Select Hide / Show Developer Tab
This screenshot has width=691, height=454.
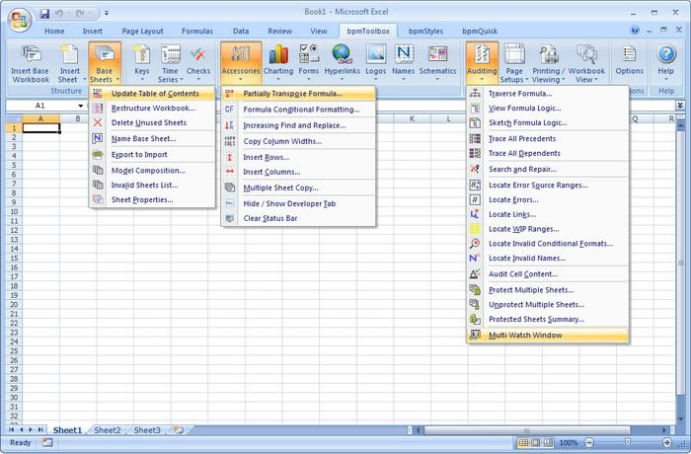coord(298,203)
